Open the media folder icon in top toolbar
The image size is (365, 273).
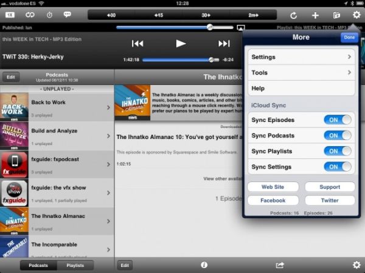click(336, 15)
